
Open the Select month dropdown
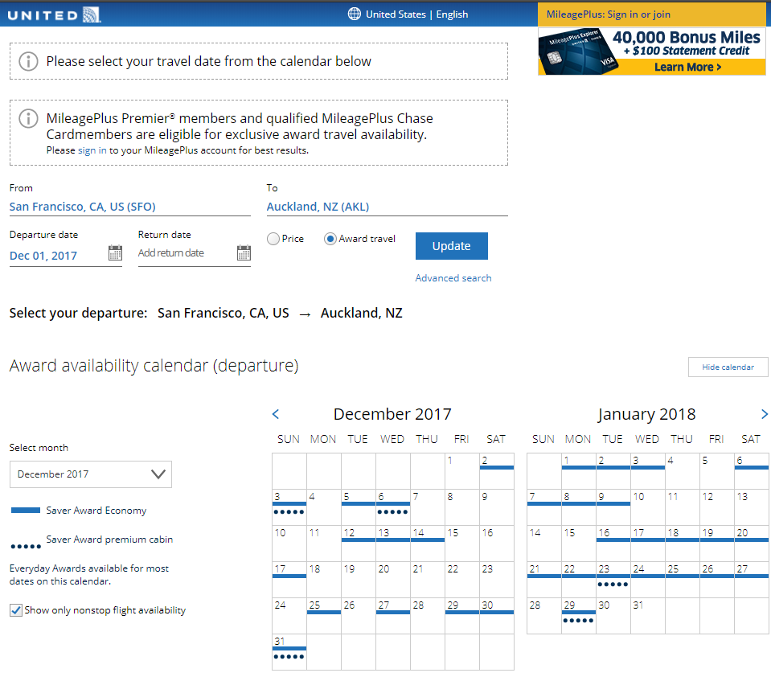(x=91, y=474)
